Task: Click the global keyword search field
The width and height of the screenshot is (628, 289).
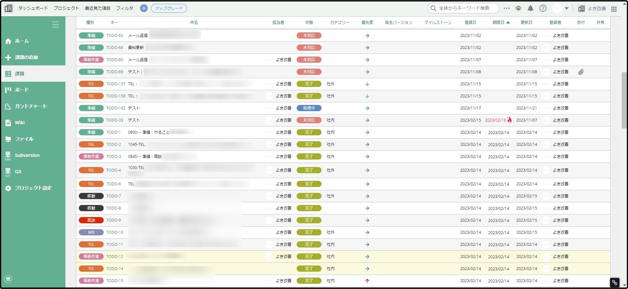Action: point(464,8)
